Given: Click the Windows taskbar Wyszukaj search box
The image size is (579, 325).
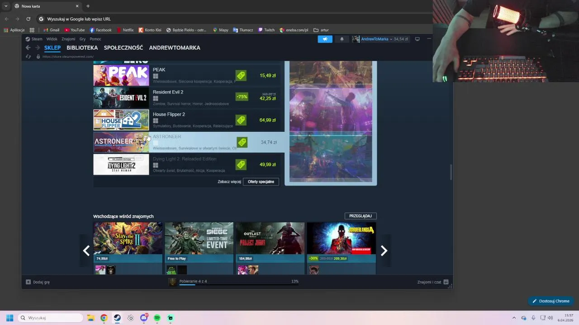Looking at the screenshot, I should (x=50, y=318).
